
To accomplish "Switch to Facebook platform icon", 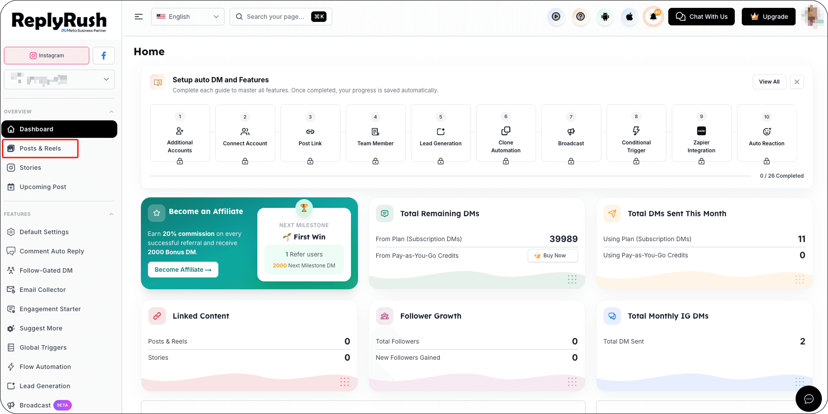I will (x=104, y=56).
